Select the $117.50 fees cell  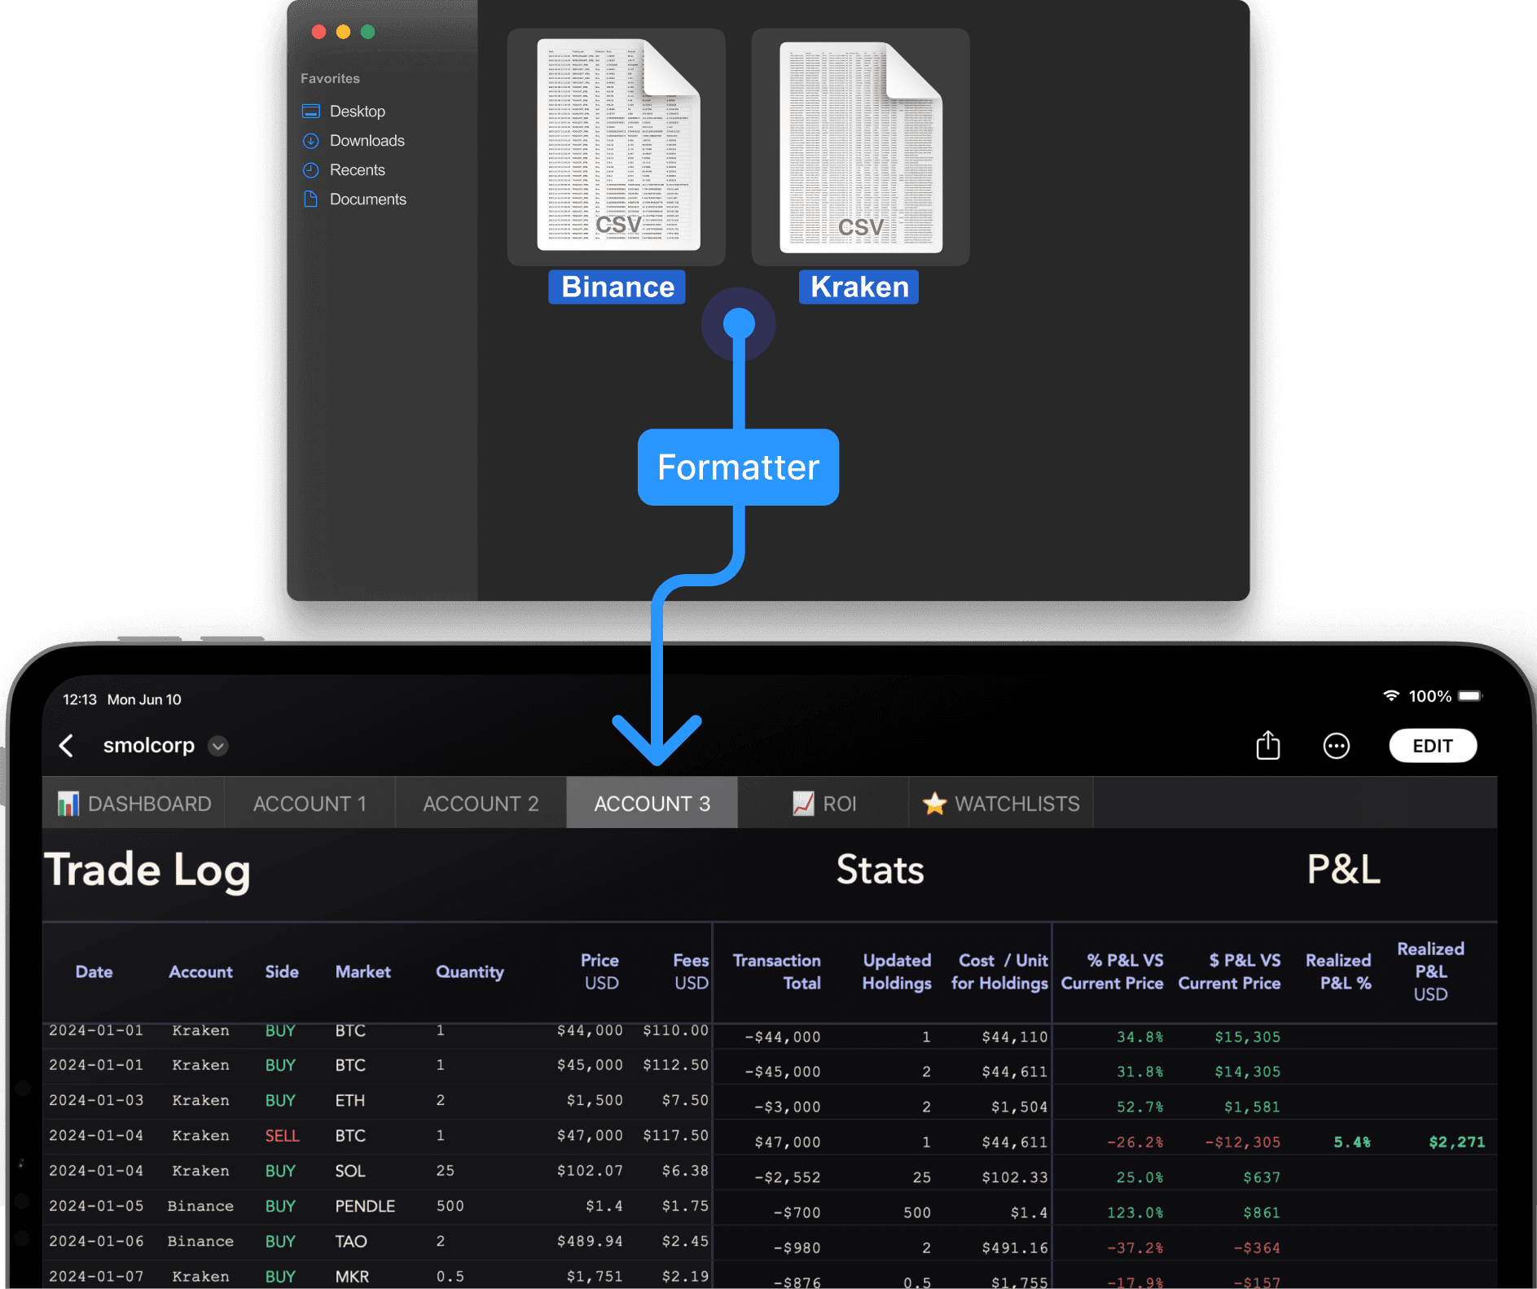(x=675, y=1135)
